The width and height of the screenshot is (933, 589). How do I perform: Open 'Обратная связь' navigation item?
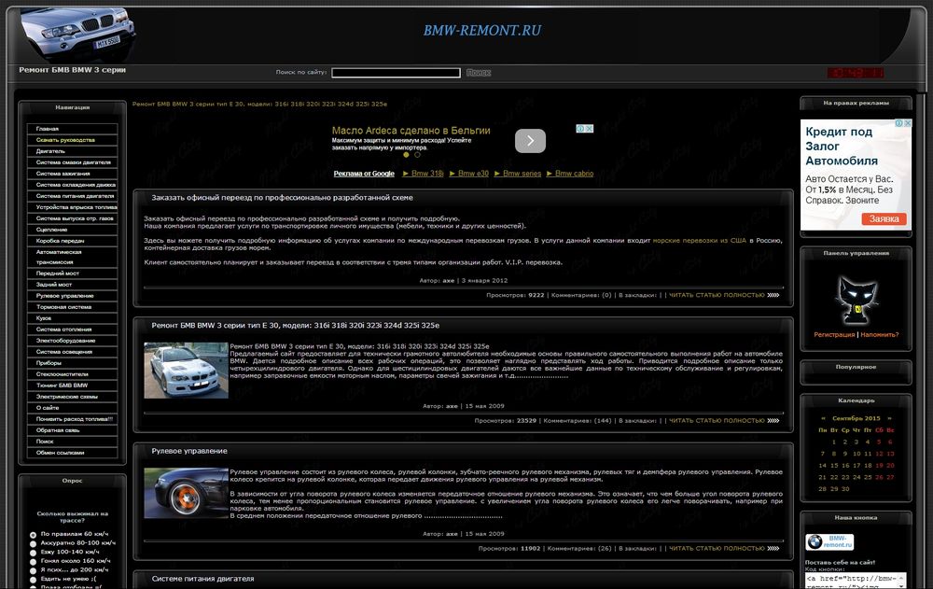(x=72, y=430)
